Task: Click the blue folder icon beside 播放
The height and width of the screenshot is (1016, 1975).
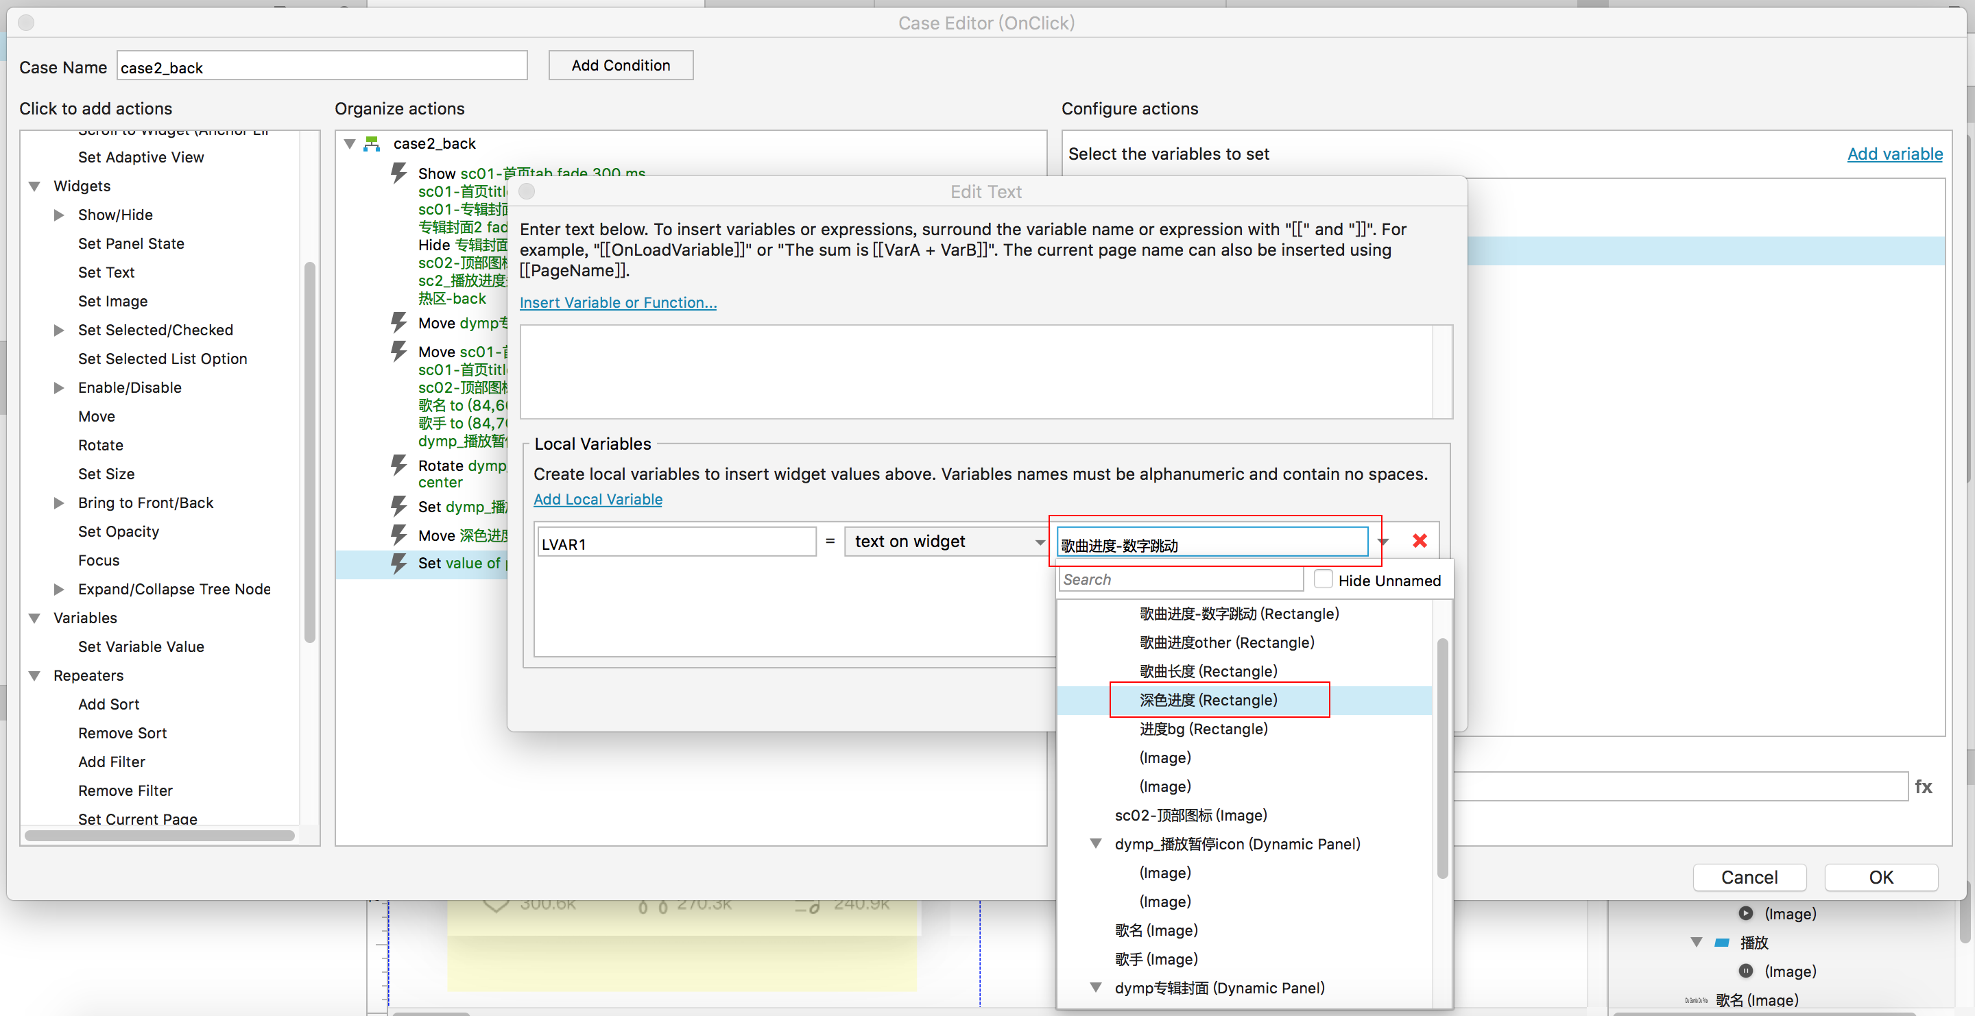Action: [1722, 943]
